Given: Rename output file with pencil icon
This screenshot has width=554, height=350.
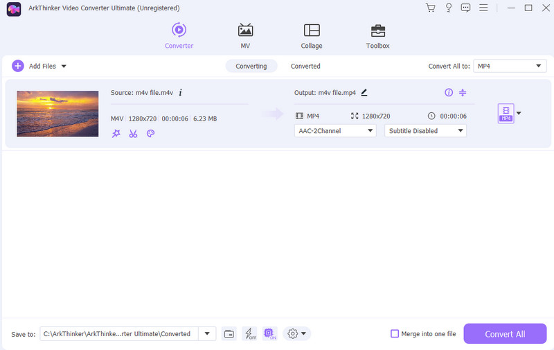Looking at the screenshot, I should pos(364,93).
